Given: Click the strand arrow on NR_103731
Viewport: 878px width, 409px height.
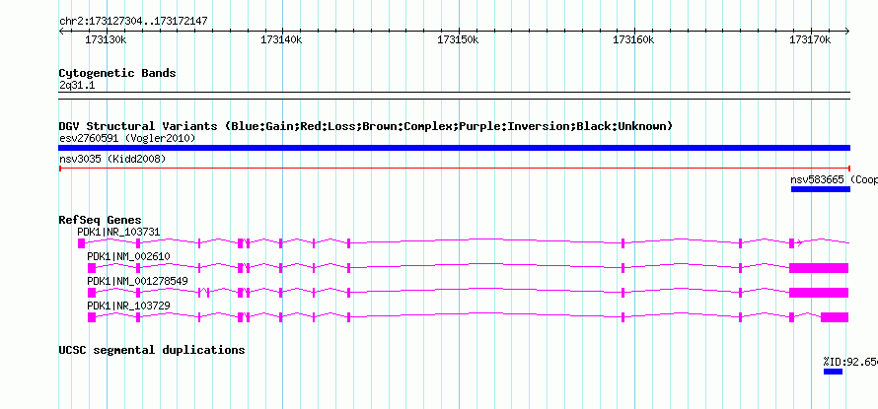Looking at the screenshot, I should 800,242.
